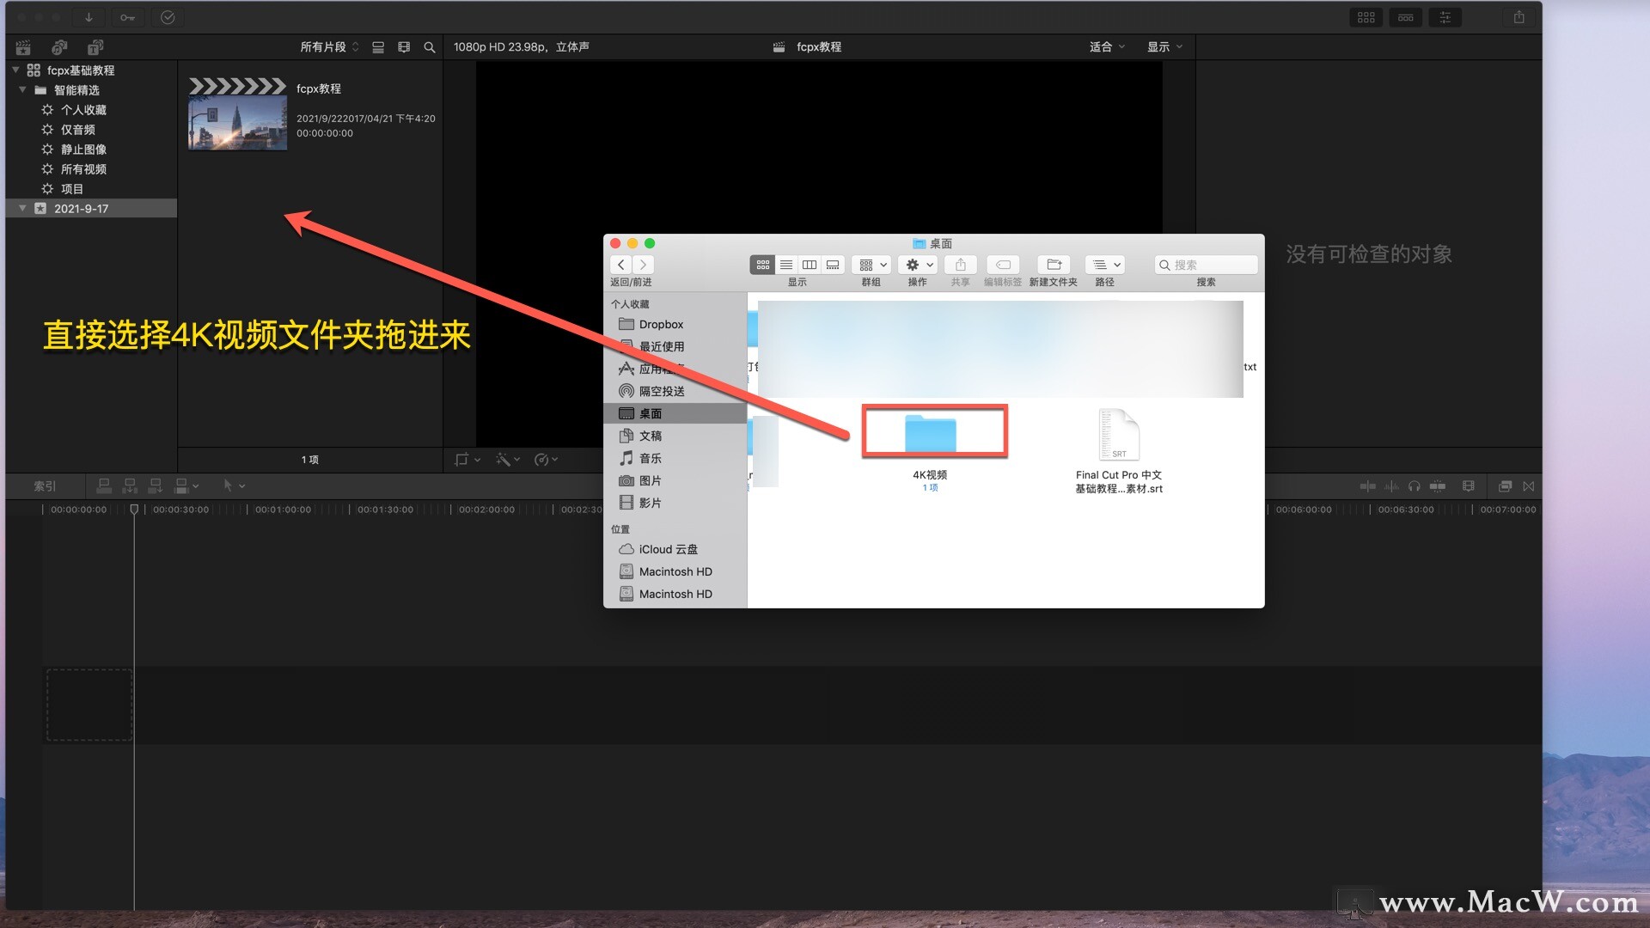Open the 所有片段 clip filter dropdown
This screenshot has width=1650, height=928.
[329, 47]
